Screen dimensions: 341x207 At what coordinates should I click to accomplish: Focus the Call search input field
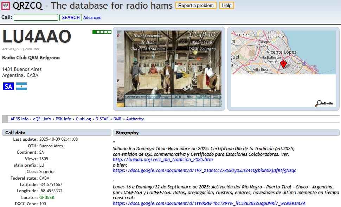(36, 18)
